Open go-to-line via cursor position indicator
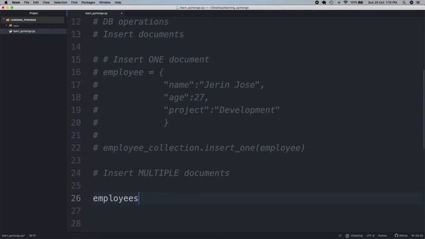425x239 pixels. tap(33, 236)
